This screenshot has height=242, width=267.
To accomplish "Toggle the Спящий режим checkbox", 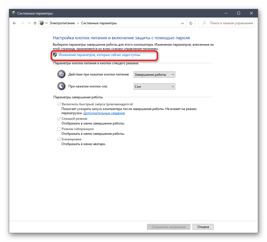I will [59, 119].
